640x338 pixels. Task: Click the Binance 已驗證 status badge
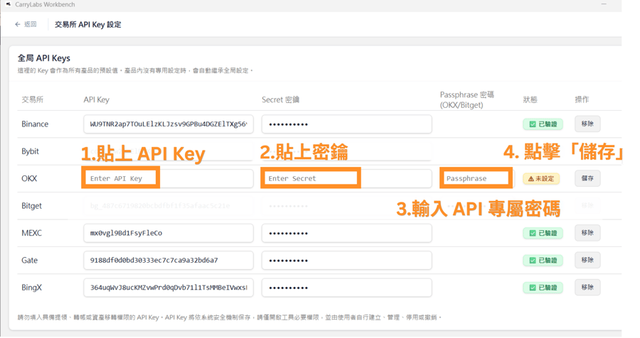543,124
